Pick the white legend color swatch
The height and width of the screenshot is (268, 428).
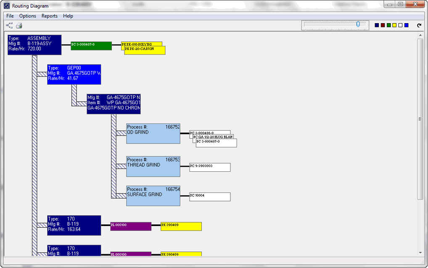click(x=401, y=26)
